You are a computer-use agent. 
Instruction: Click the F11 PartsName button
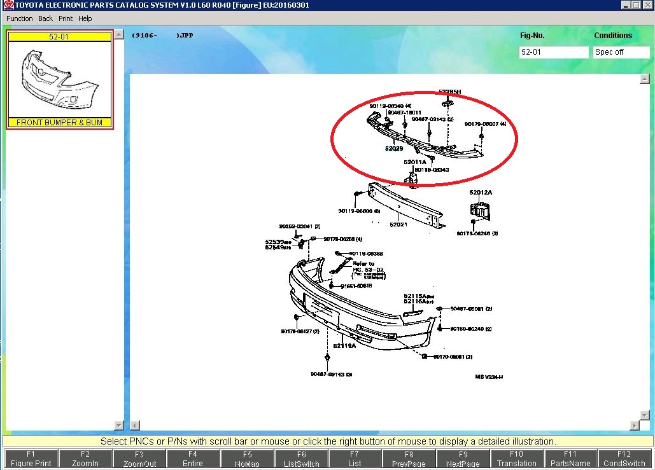(x=570, y=459)
